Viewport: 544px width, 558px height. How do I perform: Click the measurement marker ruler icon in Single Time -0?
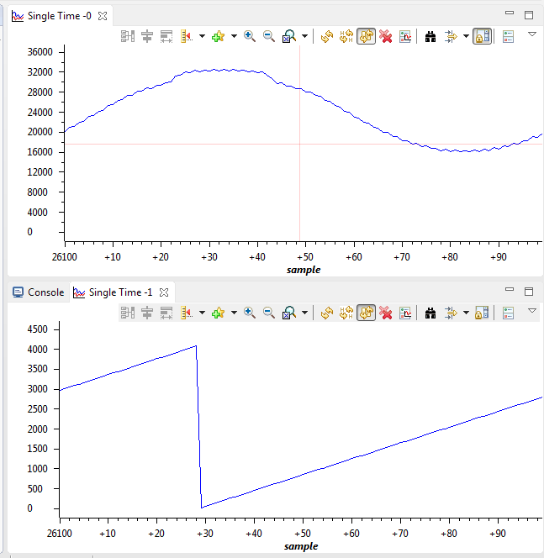pyautogui.click(x=187, y=36)
